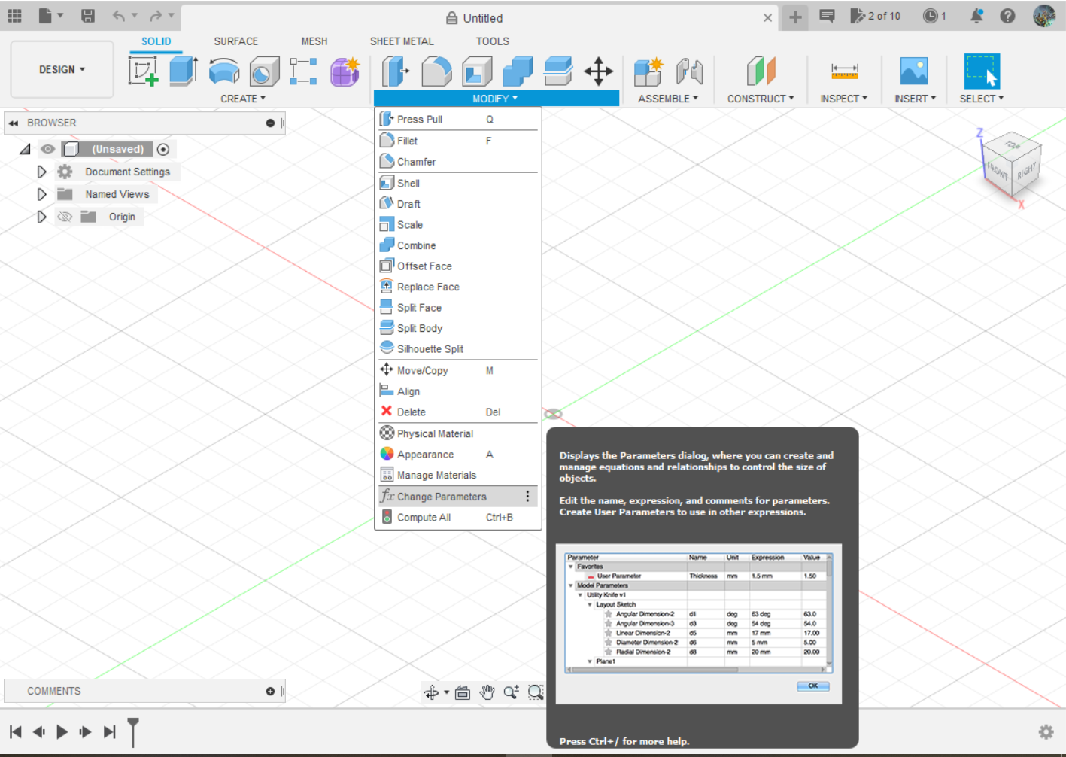1066x757 pixels.
Task: Open the notifications bell
Action: [976, 16]
